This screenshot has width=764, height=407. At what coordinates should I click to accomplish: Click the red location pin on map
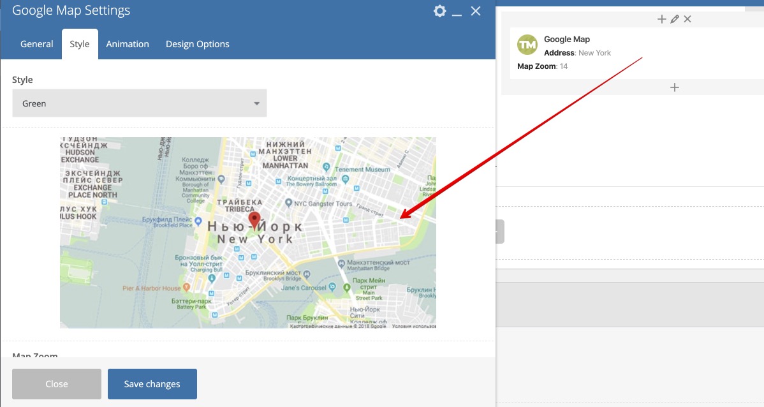[254, 220]
